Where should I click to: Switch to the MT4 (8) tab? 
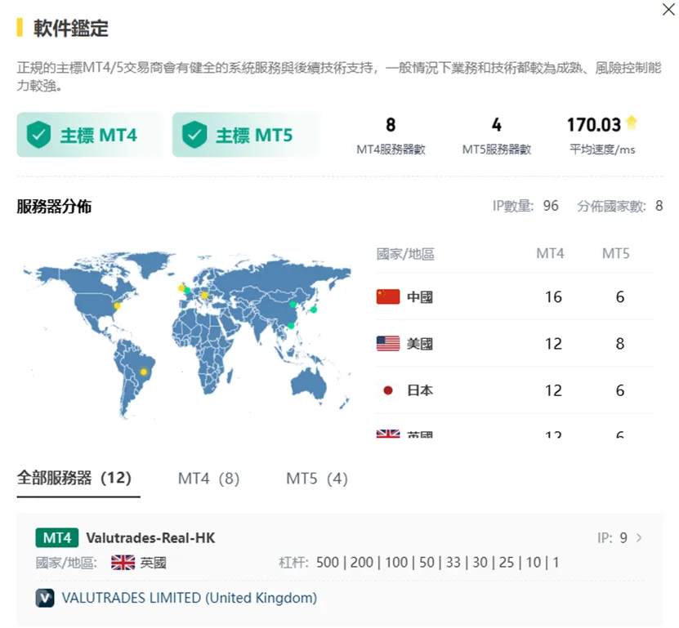click(208, 479)
